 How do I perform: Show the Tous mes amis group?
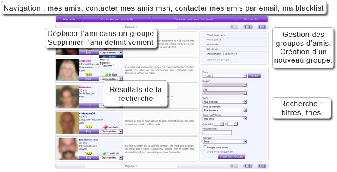pyautogui.click(x=217, y=35)
